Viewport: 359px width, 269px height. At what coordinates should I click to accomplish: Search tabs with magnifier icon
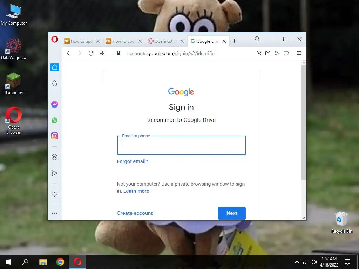257,39
